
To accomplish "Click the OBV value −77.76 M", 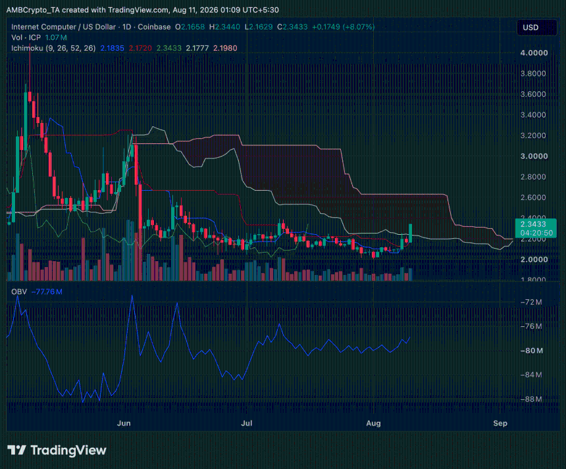I will click(x=47, y=291).
